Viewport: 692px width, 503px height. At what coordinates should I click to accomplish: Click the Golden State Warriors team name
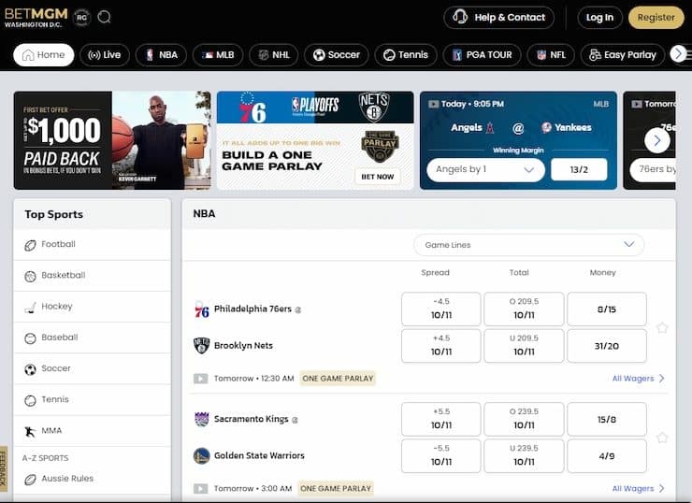click(x=259, y=455)
